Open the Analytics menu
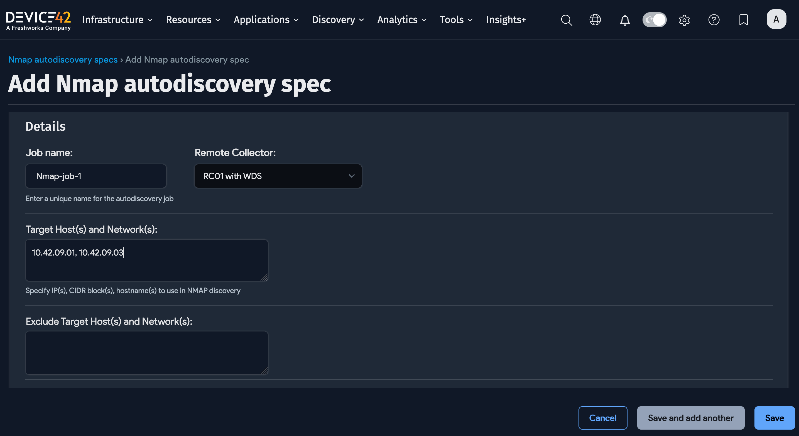799x436 pixels. pos(402,20)
